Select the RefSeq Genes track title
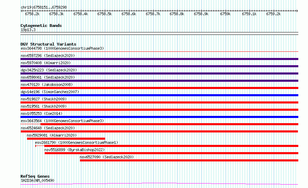The height and width of the screenshot is (188, 308). pos(35,176)
